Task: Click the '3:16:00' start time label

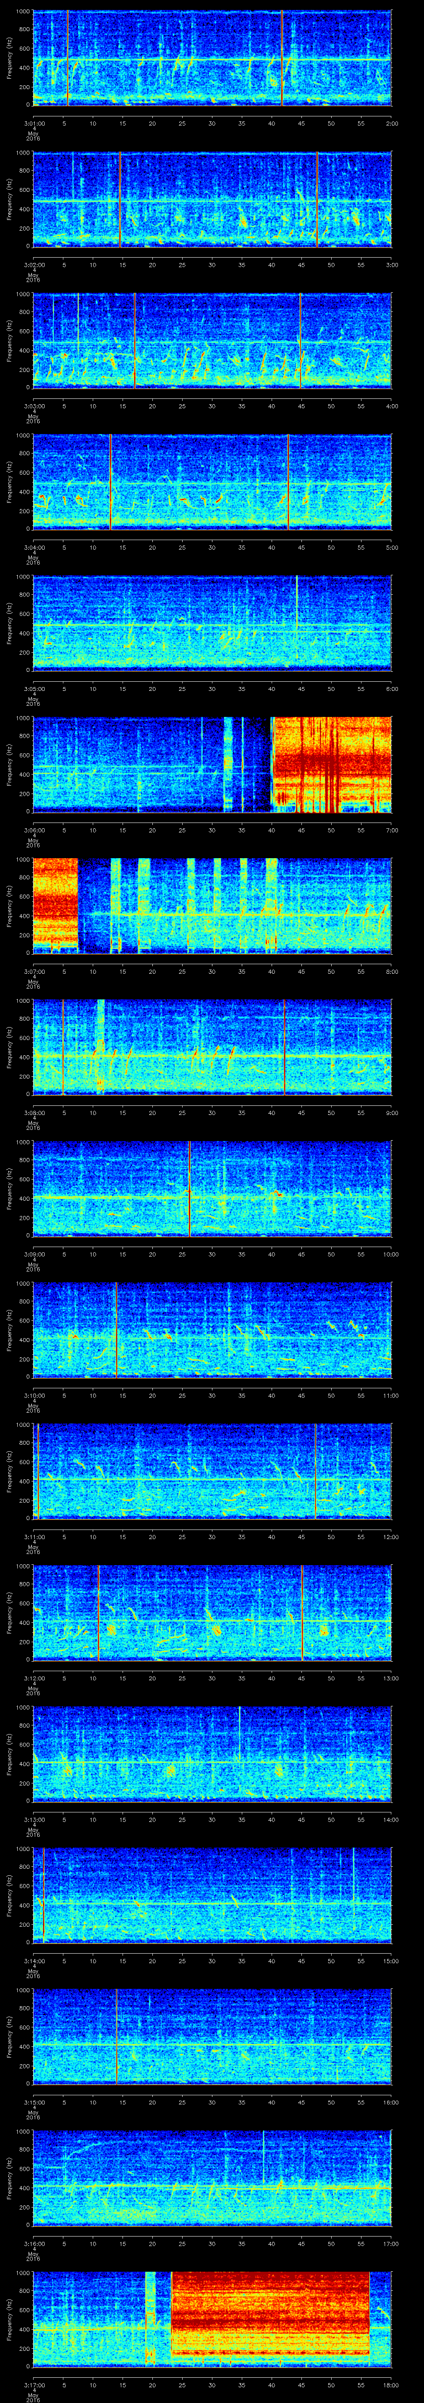Action: pos(34,2243)
